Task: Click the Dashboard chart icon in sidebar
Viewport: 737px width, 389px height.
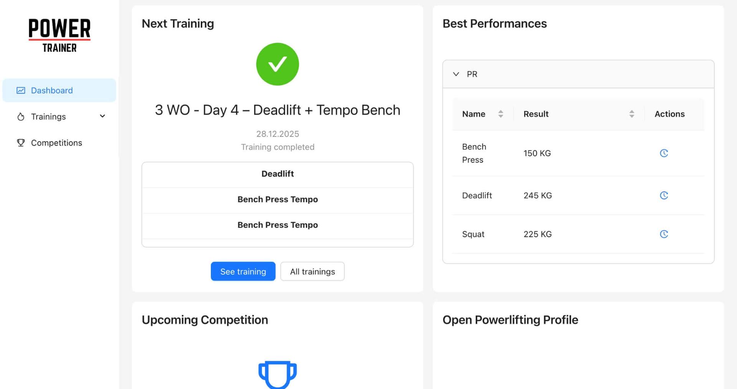Action: (x=21, y=90)
